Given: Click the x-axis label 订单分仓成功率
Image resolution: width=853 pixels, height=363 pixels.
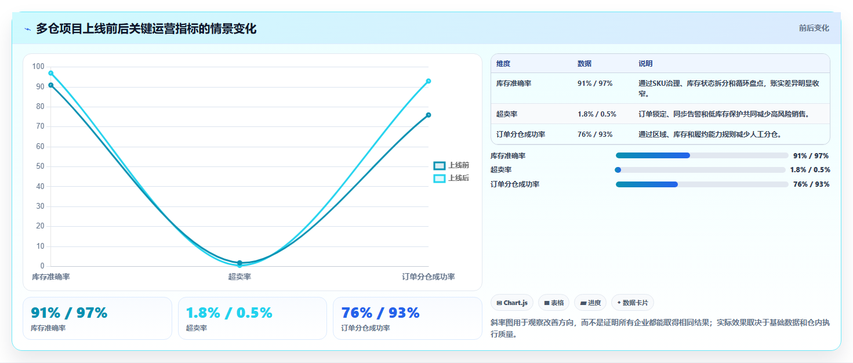Looking at the screenshot, I should [429, 277].
